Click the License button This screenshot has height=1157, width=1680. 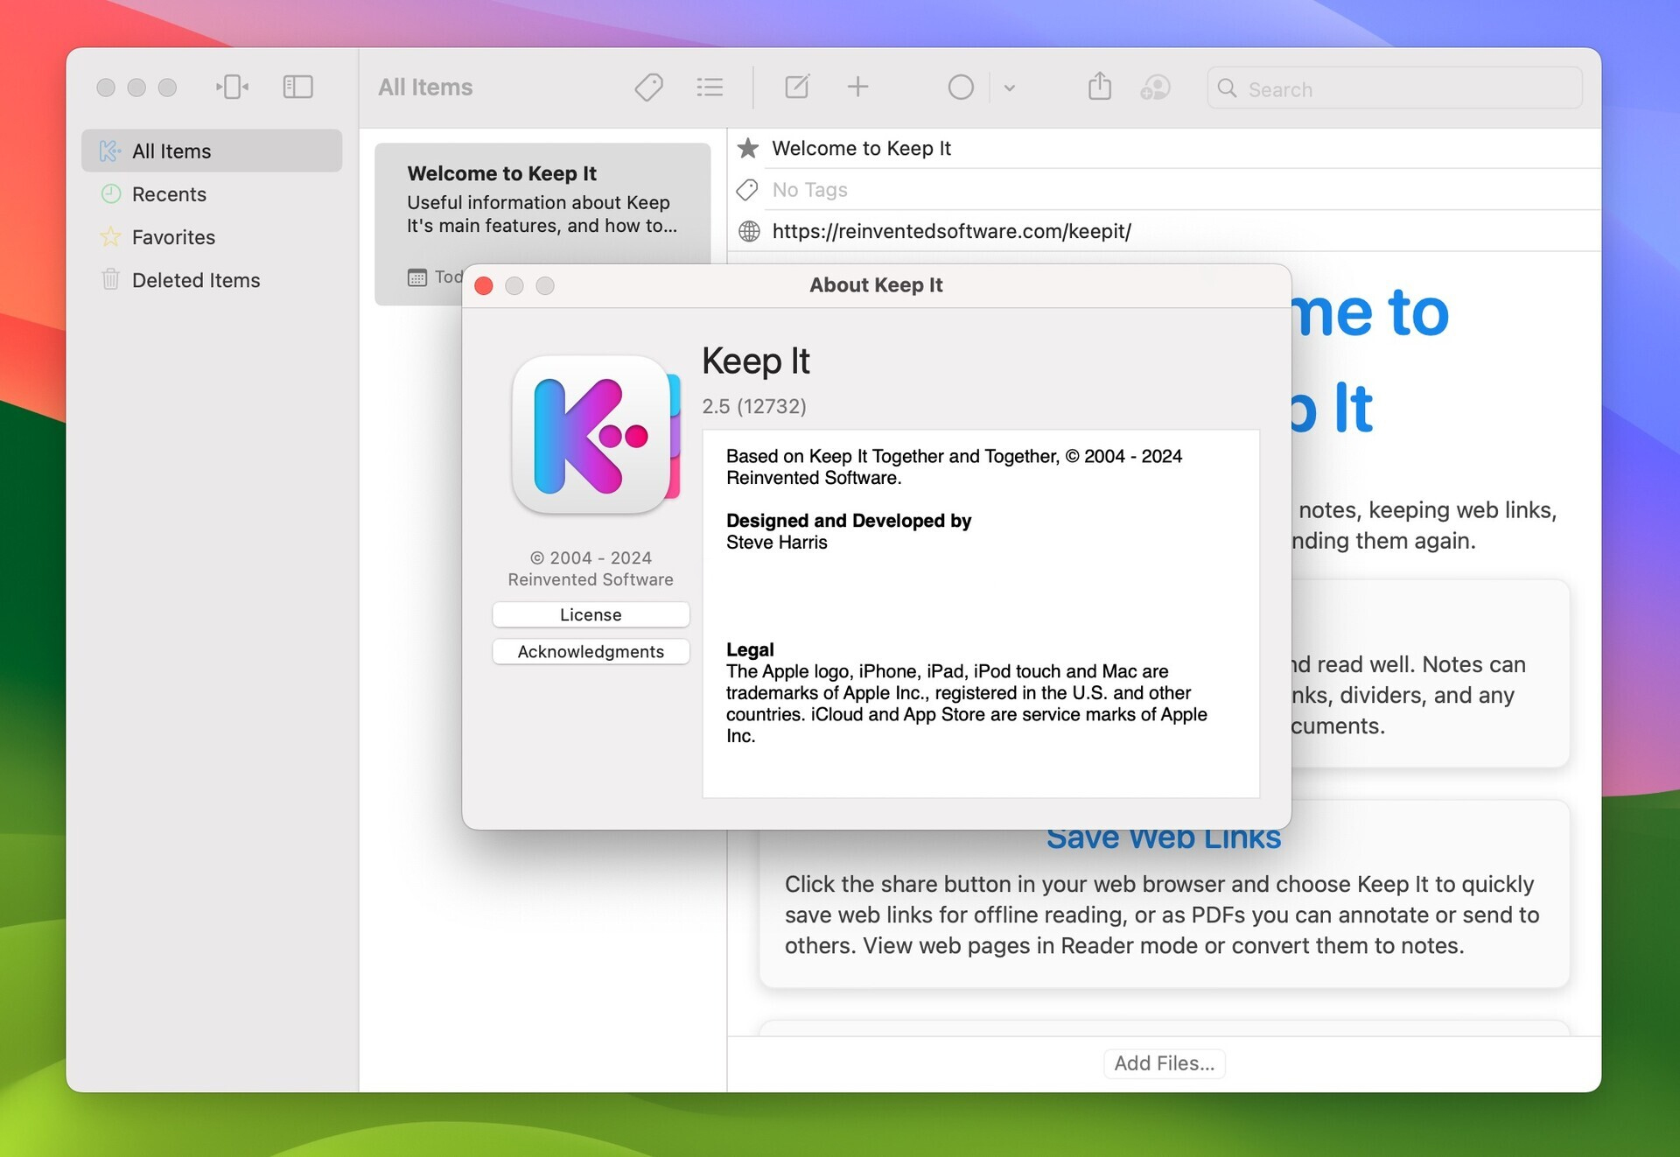(x=591, y=614)
